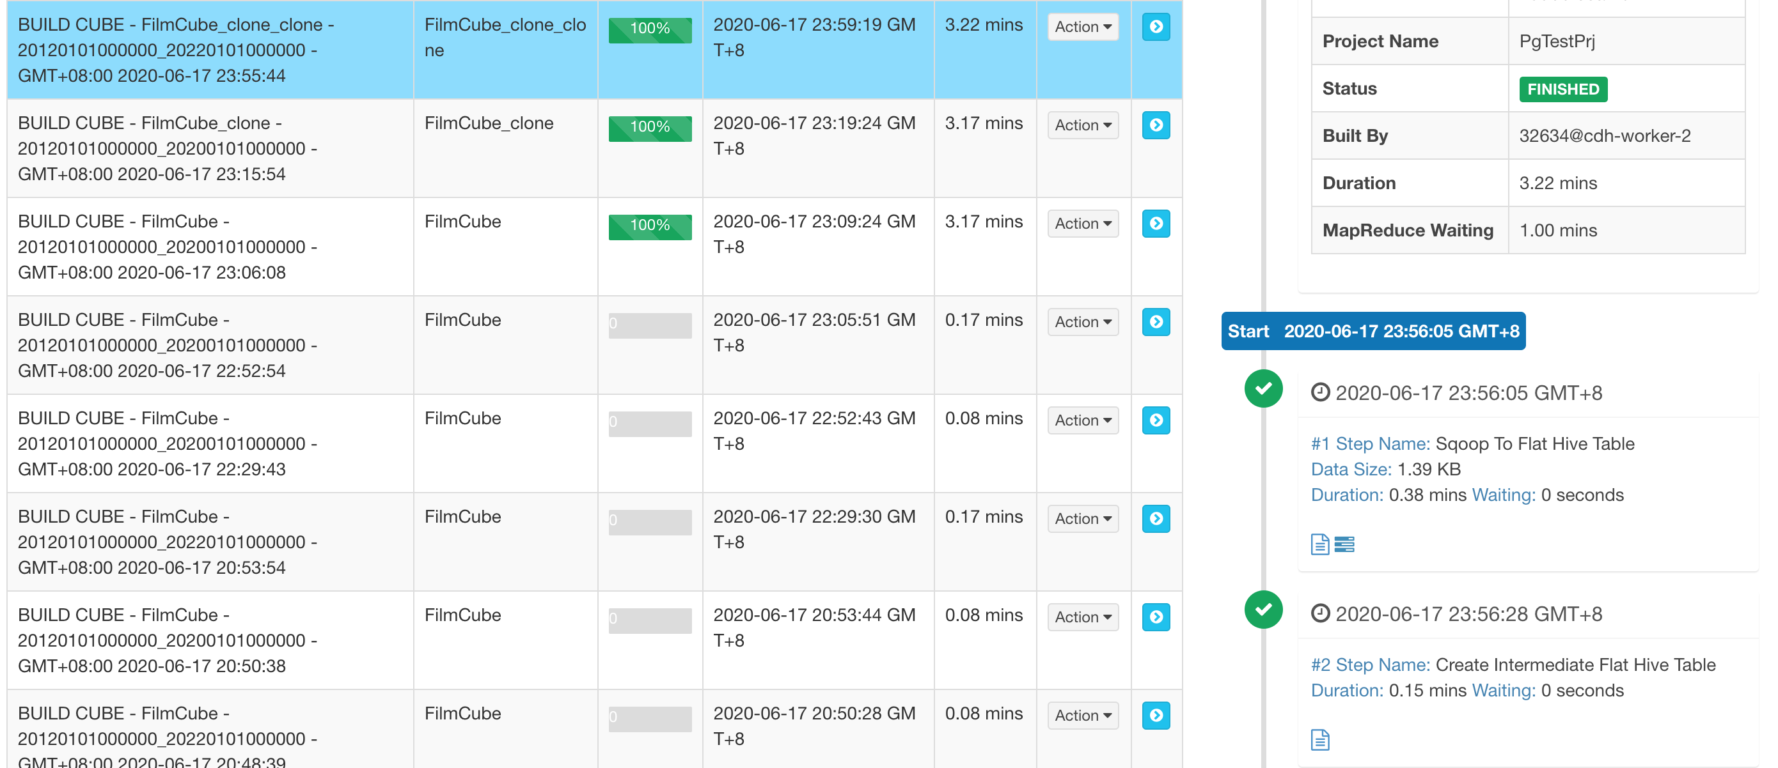Screen dimensions: 1778x768
Task: View log icon under Create Intermediate Flat Hive Table
Action: (1319, 740)
